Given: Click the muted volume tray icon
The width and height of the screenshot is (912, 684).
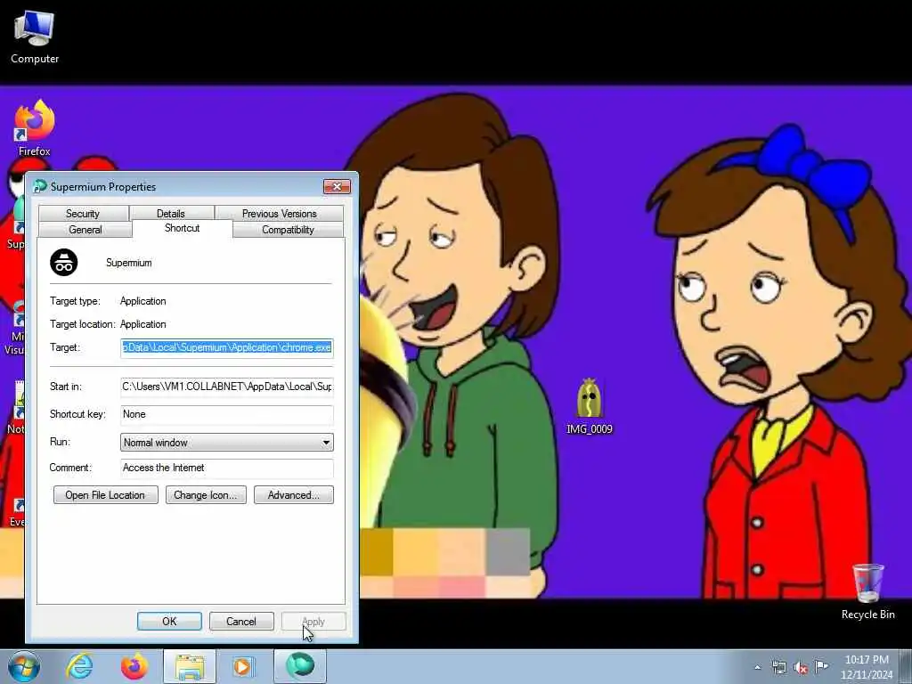Looking at the screenshot, I should coord(801,668).
